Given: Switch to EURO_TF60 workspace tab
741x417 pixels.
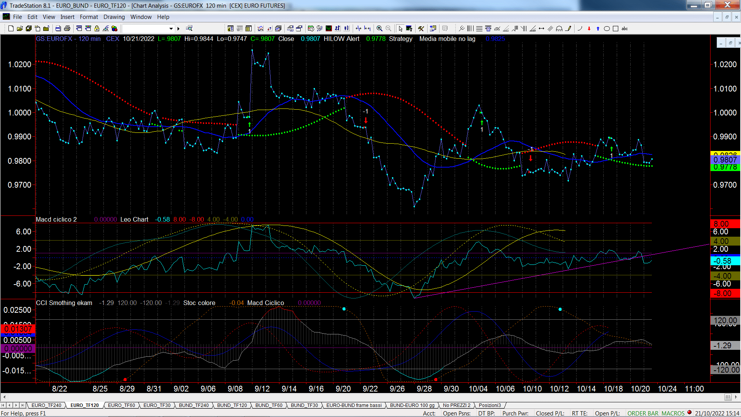Looking at the screenshot, I should coord(122,405).
